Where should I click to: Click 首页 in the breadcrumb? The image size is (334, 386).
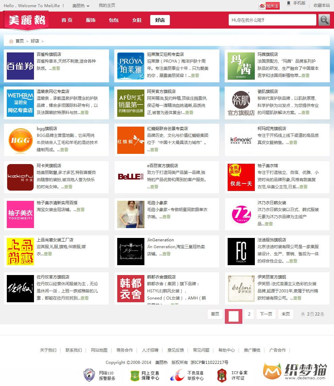(x=20, y=41)
